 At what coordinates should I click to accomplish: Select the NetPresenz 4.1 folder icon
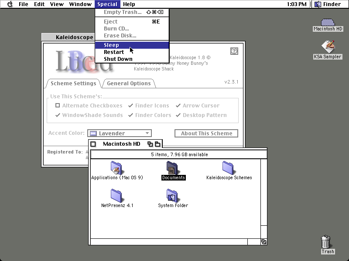(116, 196)
